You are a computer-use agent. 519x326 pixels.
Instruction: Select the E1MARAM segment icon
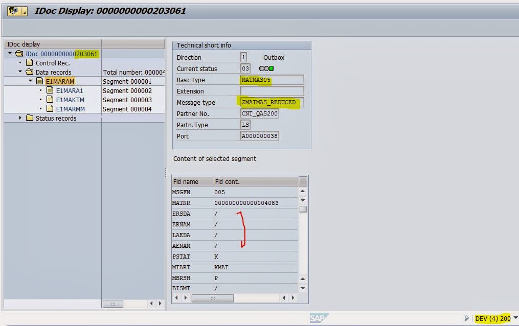[x=40, y=81]
